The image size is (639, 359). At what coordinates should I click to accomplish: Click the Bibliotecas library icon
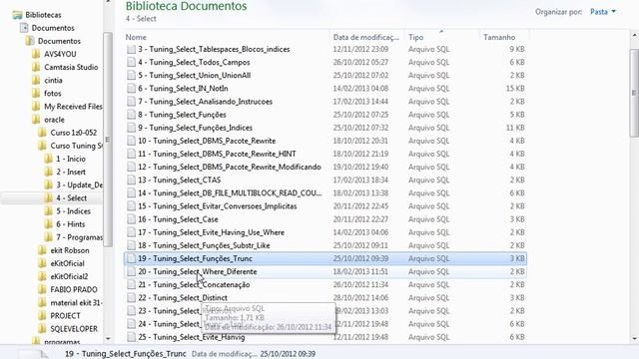17,15
